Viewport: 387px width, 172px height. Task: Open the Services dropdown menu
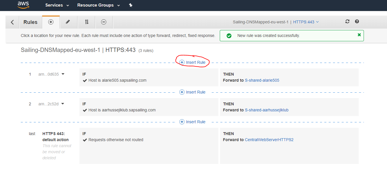click(x=57, y=5)
